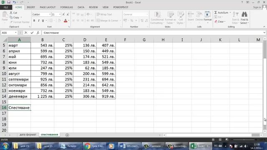Toggle Italic formatting
Viewport: 267px width, 150px height.
[x=39, y=20]
